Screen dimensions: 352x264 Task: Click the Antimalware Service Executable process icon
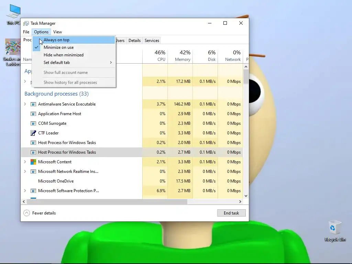[33, 104]
